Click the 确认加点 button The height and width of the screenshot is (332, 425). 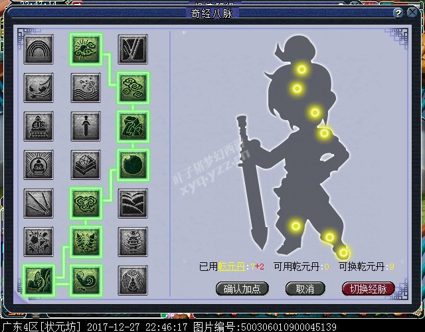(x=242, y=289)
